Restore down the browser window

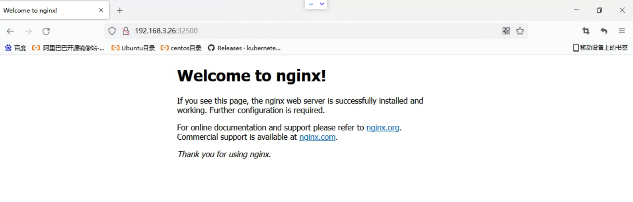(x=599, y=10)
